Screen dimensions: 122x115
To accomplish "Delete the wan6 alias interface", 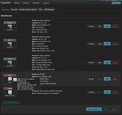I will (115, 92).
